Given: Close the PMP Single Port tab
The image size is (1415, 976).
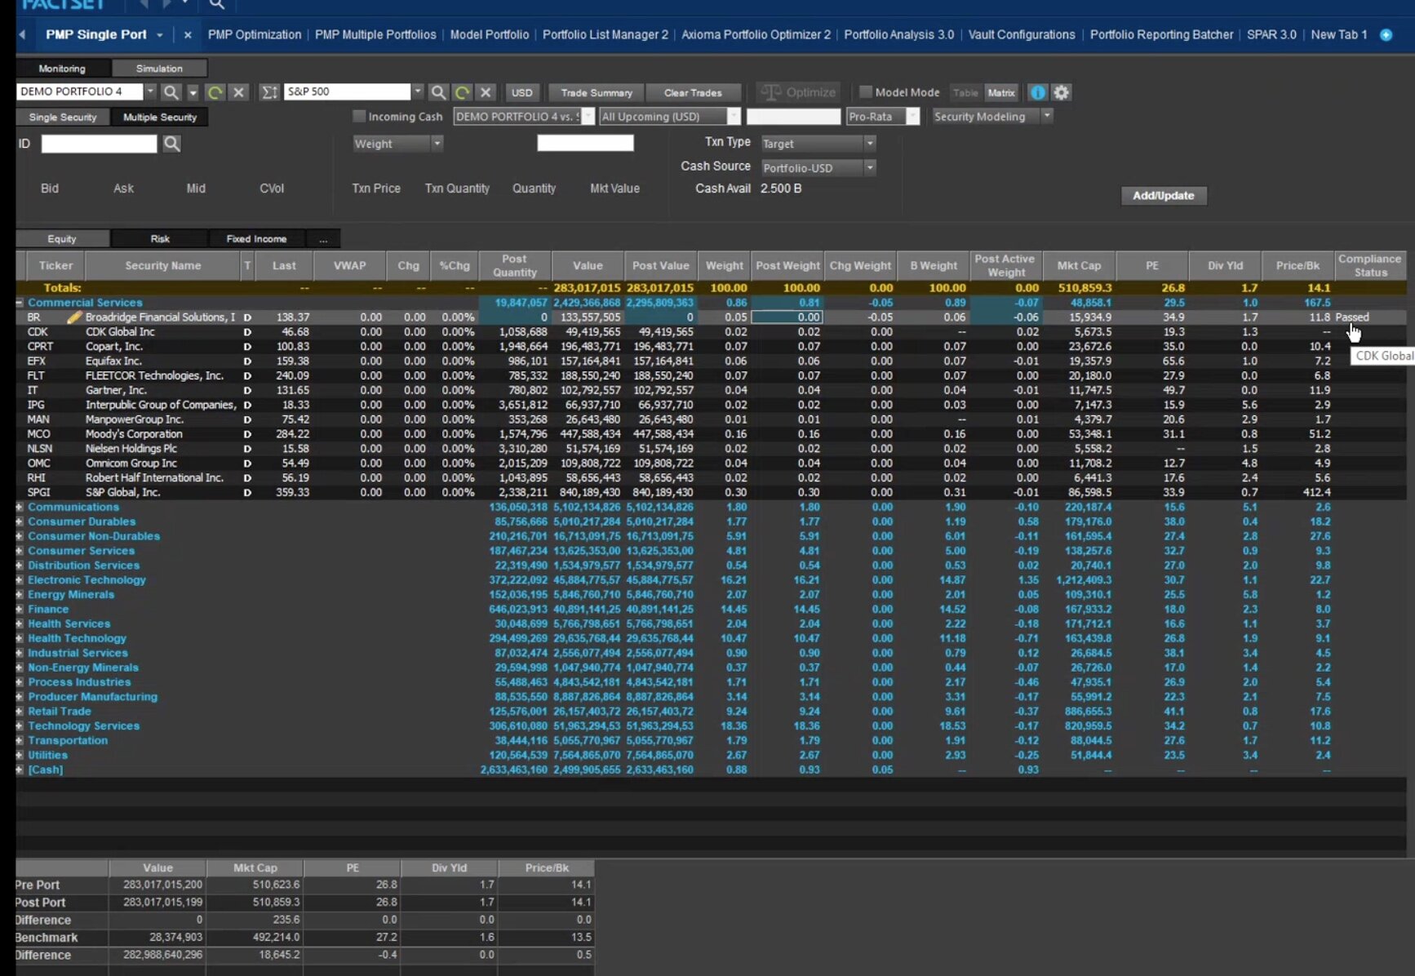Looking at the screenshot, I should (188, 35).
